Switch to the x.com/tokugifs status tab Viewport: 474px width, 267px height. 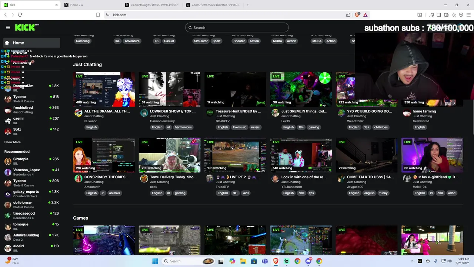click(x=152, y=5)
